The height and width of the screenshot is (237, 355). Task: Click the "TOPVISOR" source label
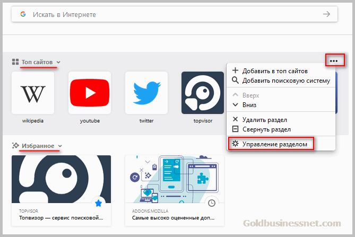29,211
